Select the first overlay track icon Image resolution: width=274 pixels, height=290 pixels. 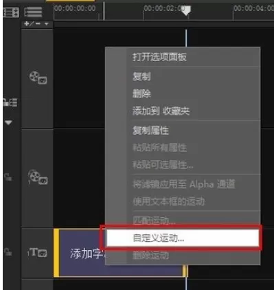click(38, 78)
